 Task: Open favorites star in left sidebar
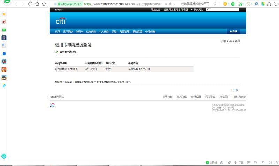tap(4, 14)
